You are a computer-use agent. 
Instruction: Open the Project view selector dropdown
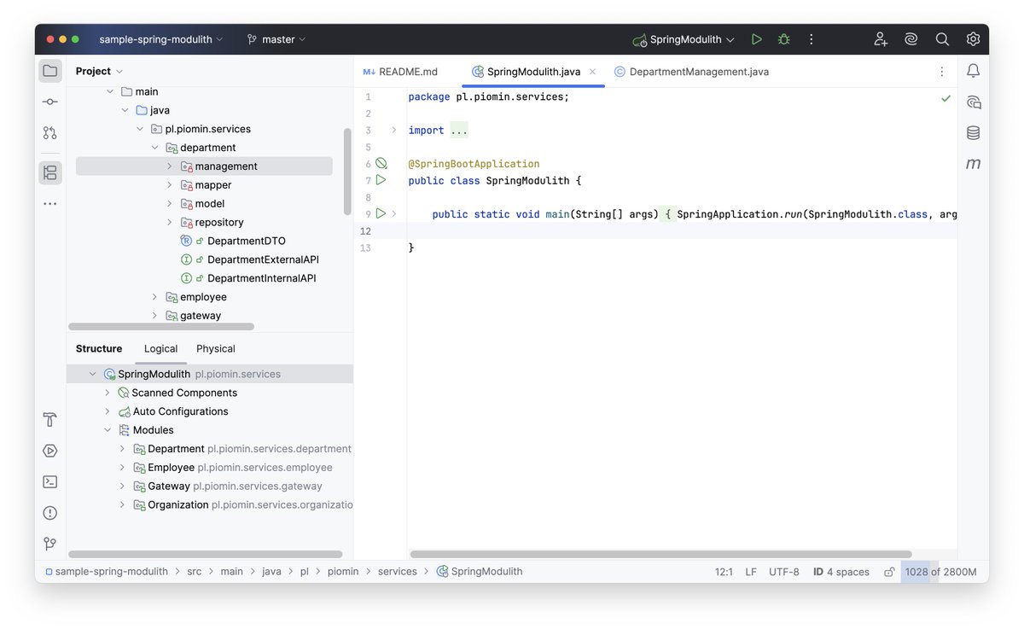(x=99, y=71)
